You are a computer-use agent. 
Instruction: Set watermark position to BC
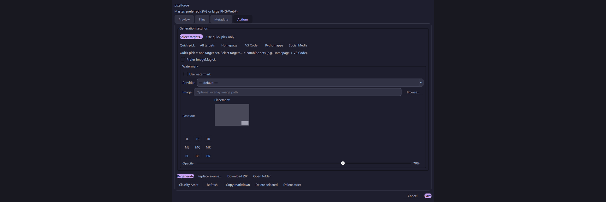(198, 156)
